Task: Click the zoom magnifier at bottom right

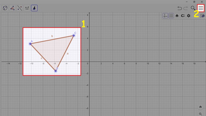Action: [x=200, y=114]
